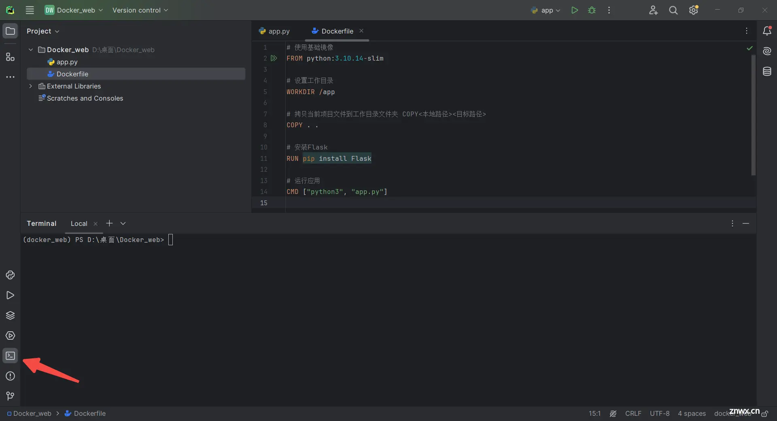The image size is (777, 421).
Task: Click the Terminal panel title
Action: (41, 223)
